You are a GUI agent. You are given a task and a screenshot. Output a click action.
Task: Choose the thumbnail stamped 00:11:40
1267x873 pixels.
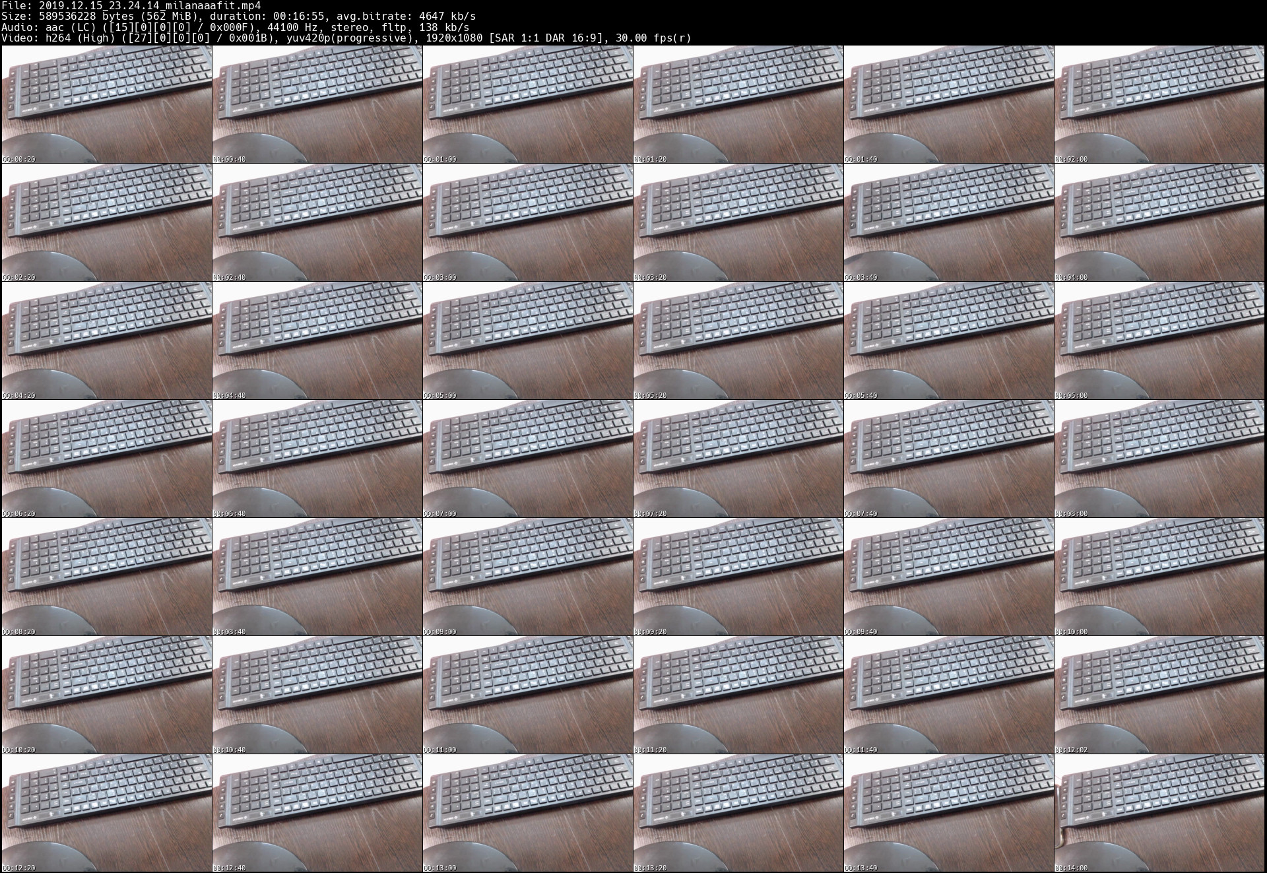click(949, 695)
